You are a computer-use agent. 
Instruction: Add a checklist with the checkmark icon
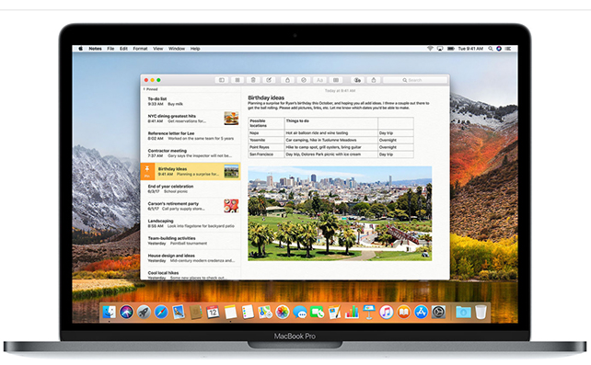pyautogui.click(x=304, y=80)
